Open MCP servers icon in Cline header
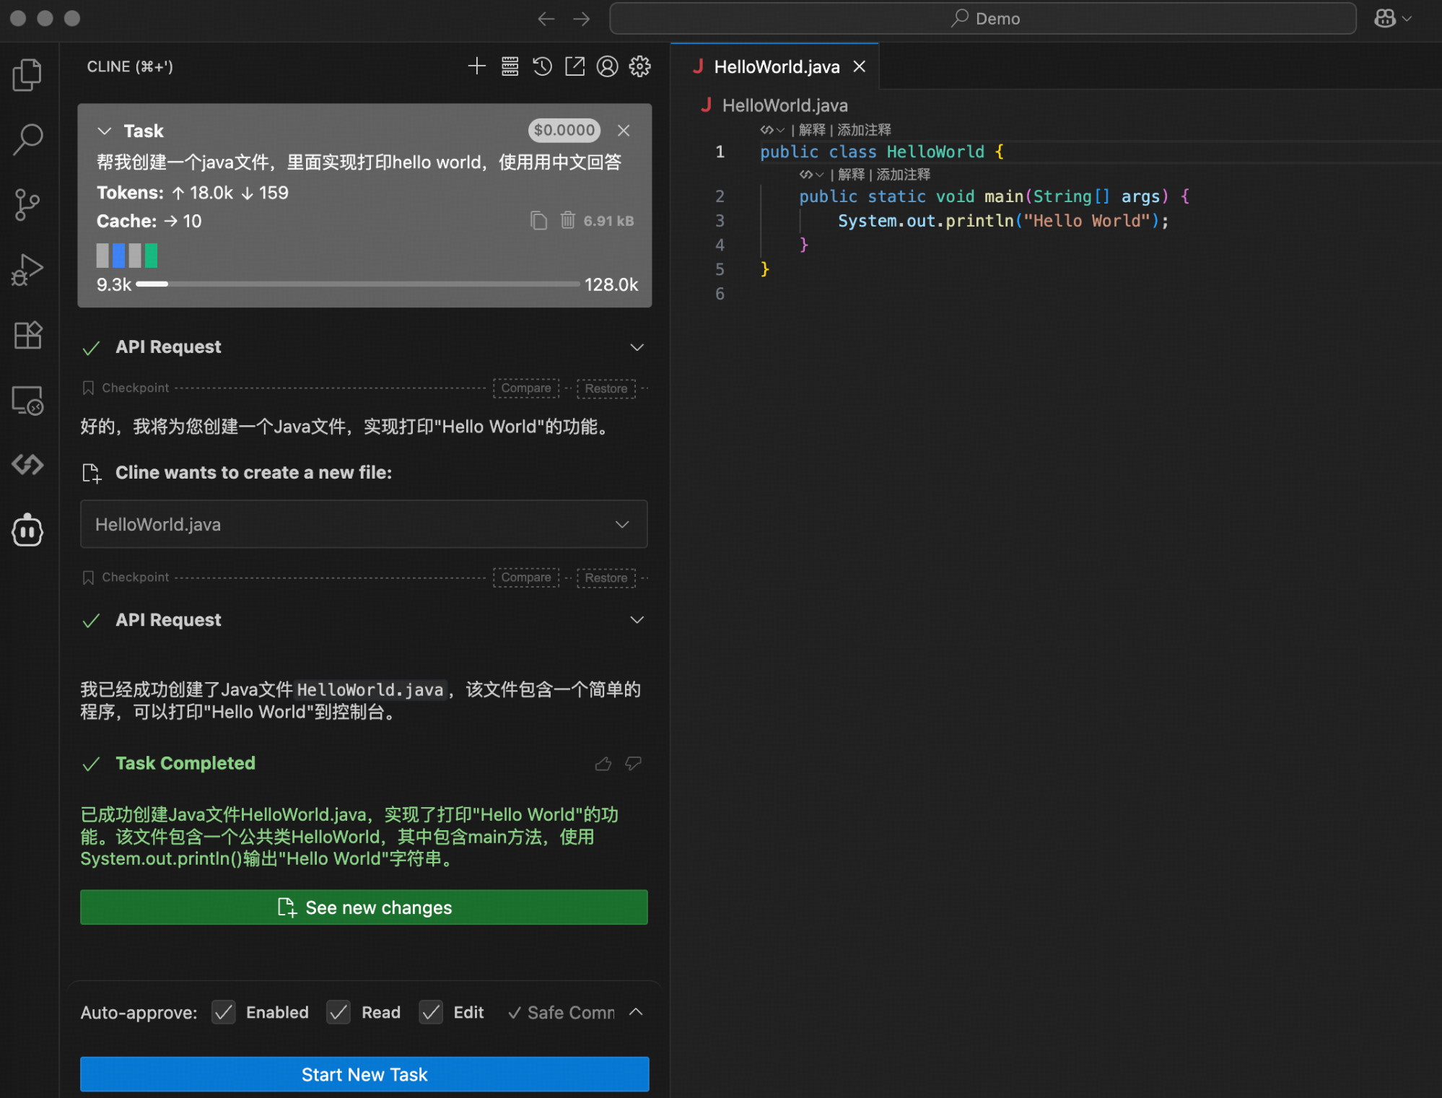The height and width of the screenshot is (1098, 1442). coord(510,66)
